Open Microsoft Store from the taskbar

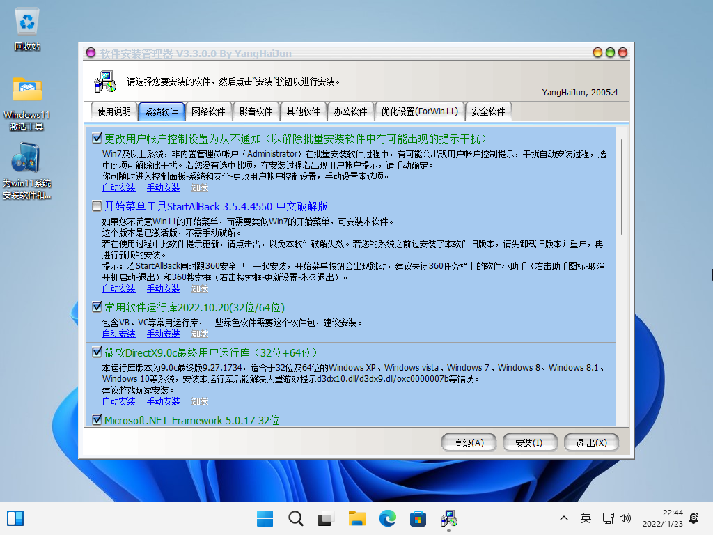coord(418,518)
